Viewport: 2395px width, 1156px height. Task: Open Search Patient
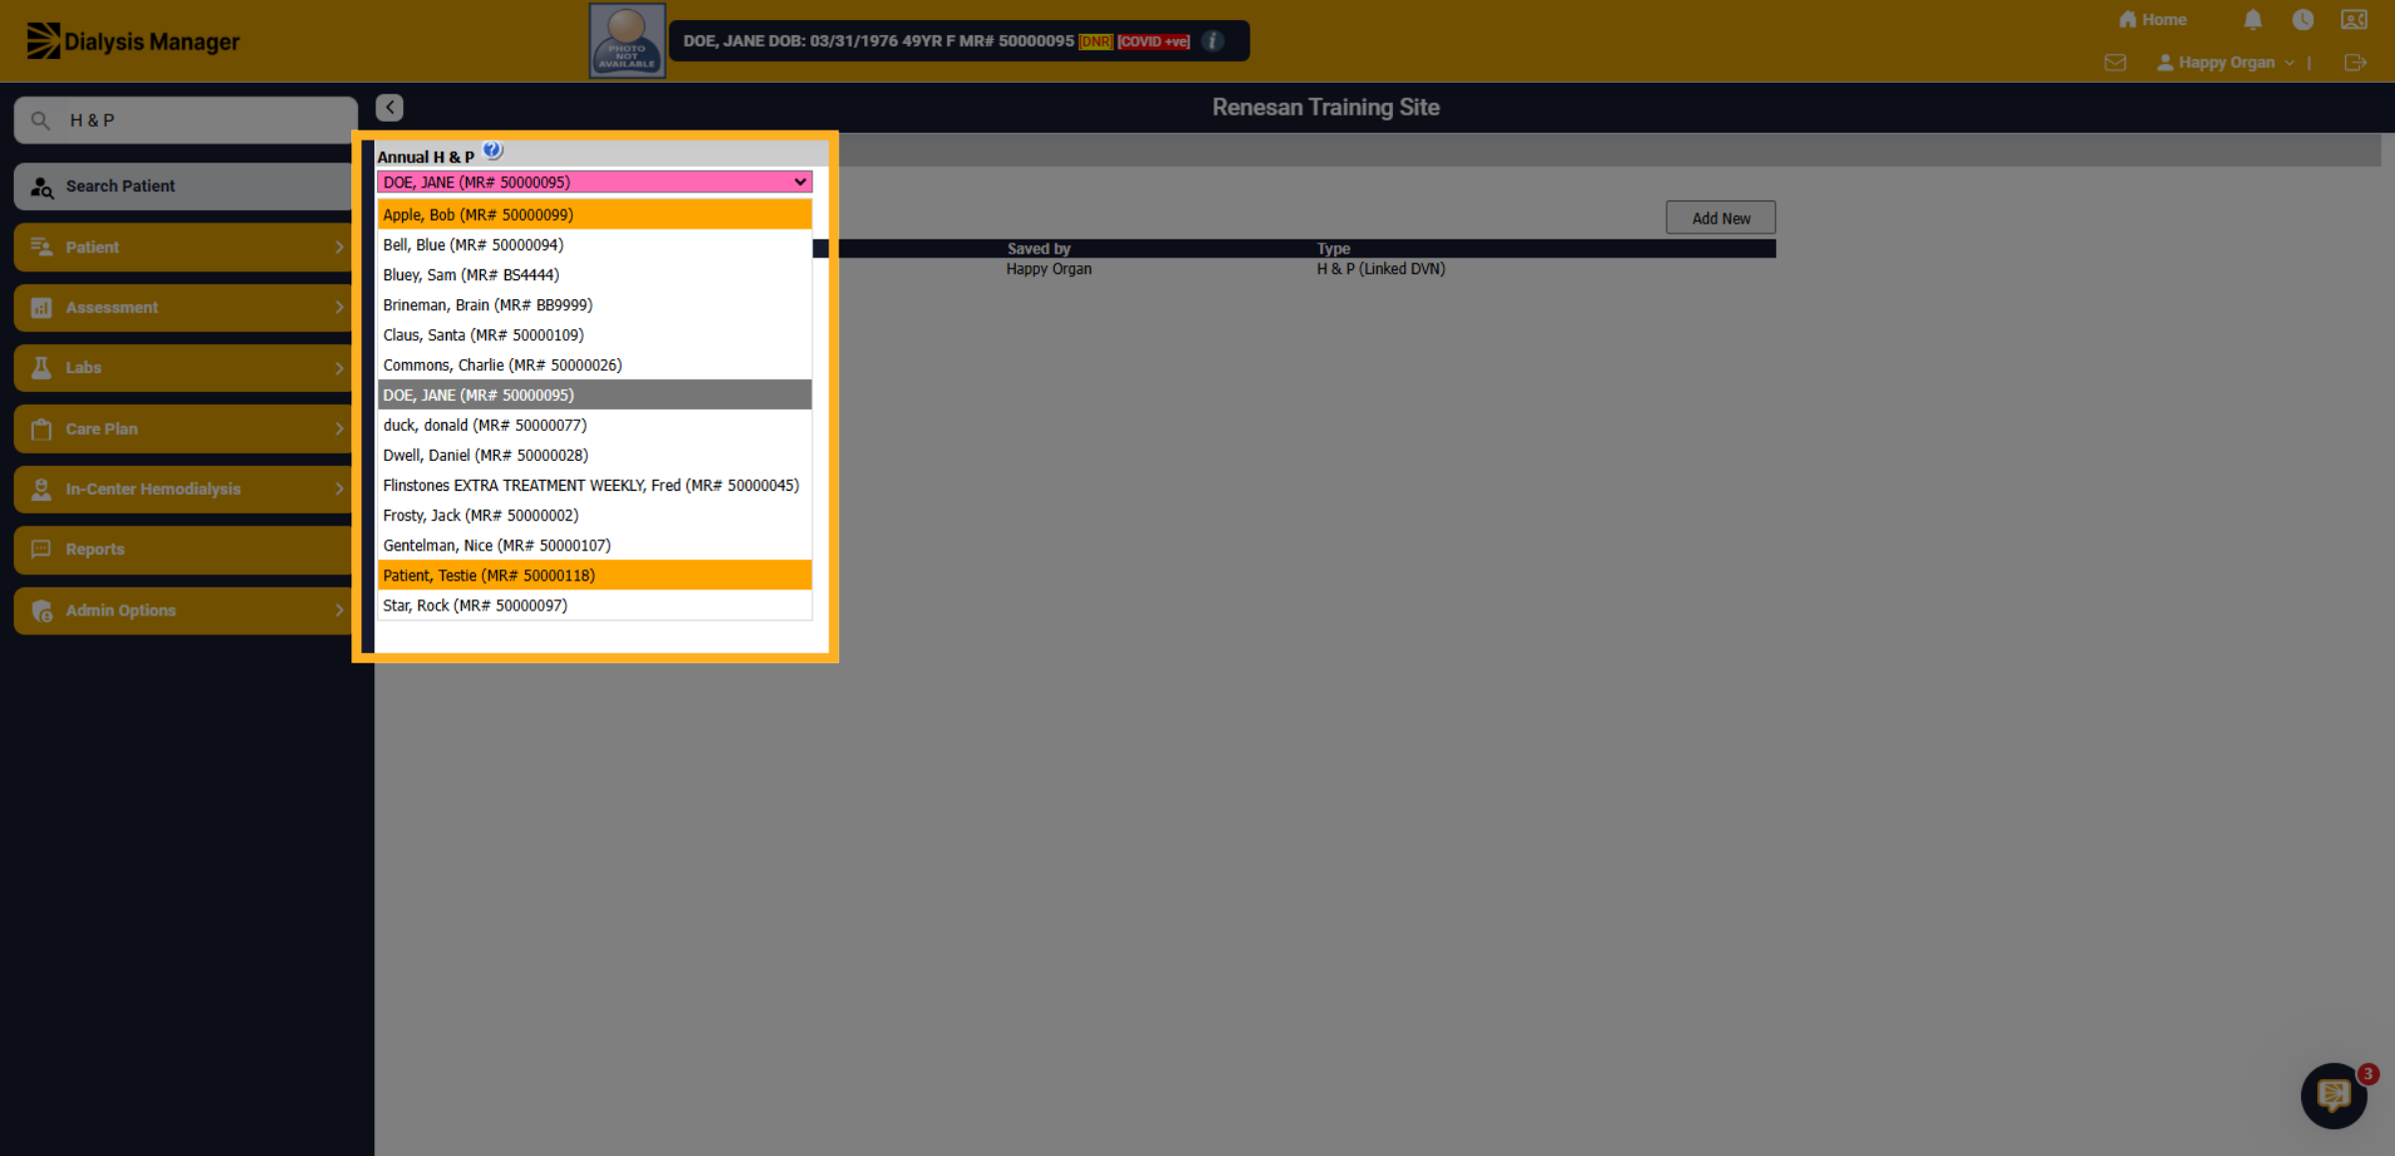[x=186, y=187]
